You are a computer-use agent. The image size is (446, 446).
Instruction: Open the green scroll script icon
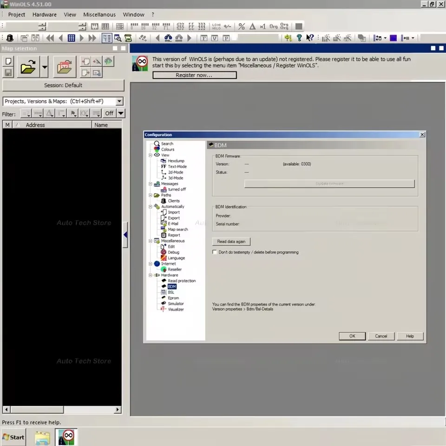[128, 38]
